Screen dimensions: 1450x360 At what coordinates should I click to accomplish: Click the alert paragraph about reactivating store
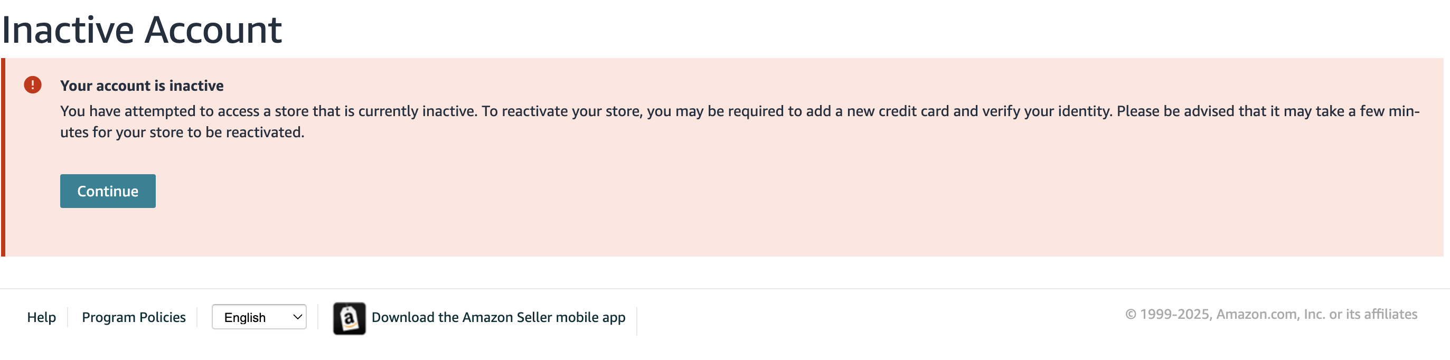pos(740,121)
